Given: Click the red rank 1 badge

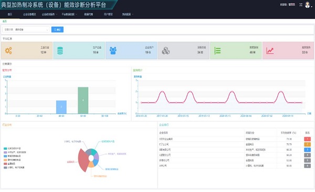Looking at the screenshot, I should (x=307, y=139).
